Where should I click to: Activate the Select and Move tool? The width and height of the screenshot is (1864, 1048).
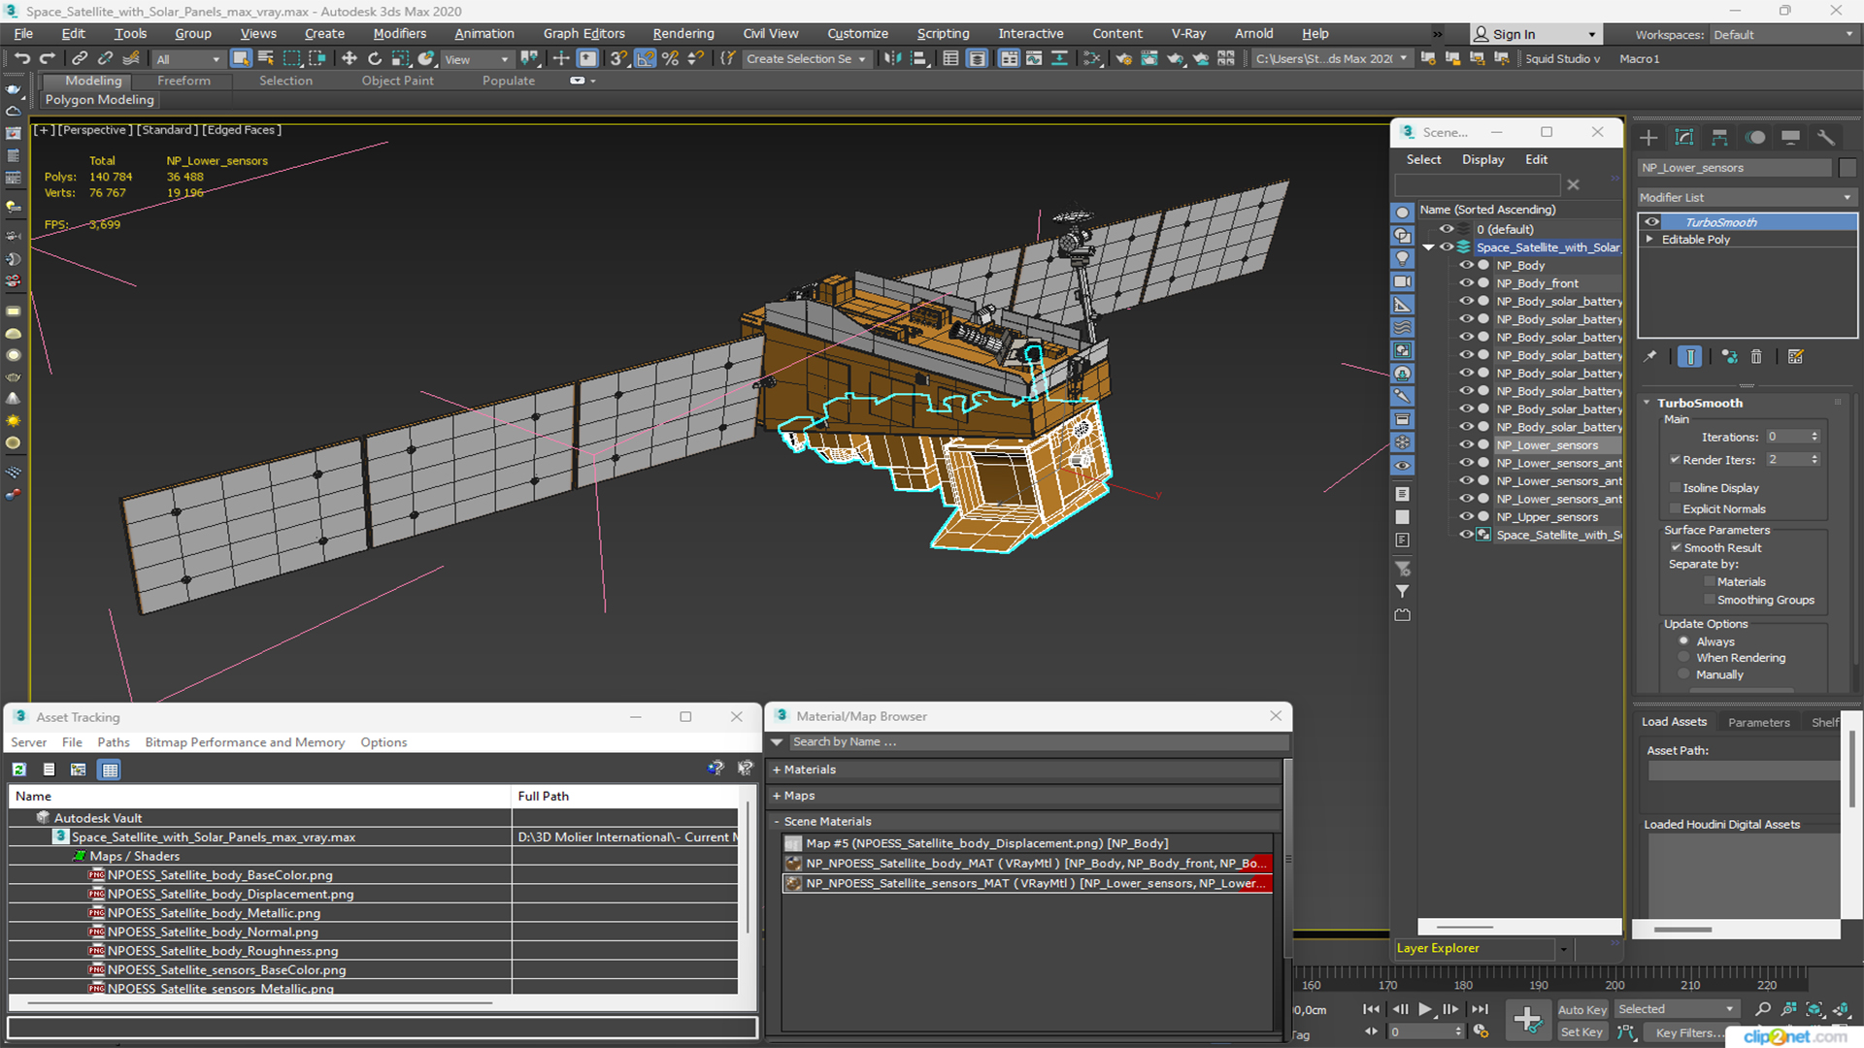click(349, 58)
